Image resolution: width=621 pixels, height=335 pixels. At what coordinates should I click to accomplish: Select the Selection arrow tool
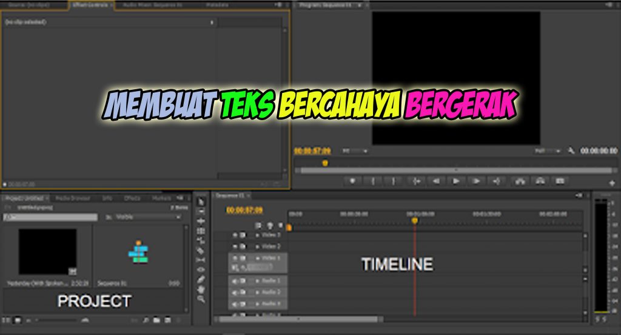(201, 202)
